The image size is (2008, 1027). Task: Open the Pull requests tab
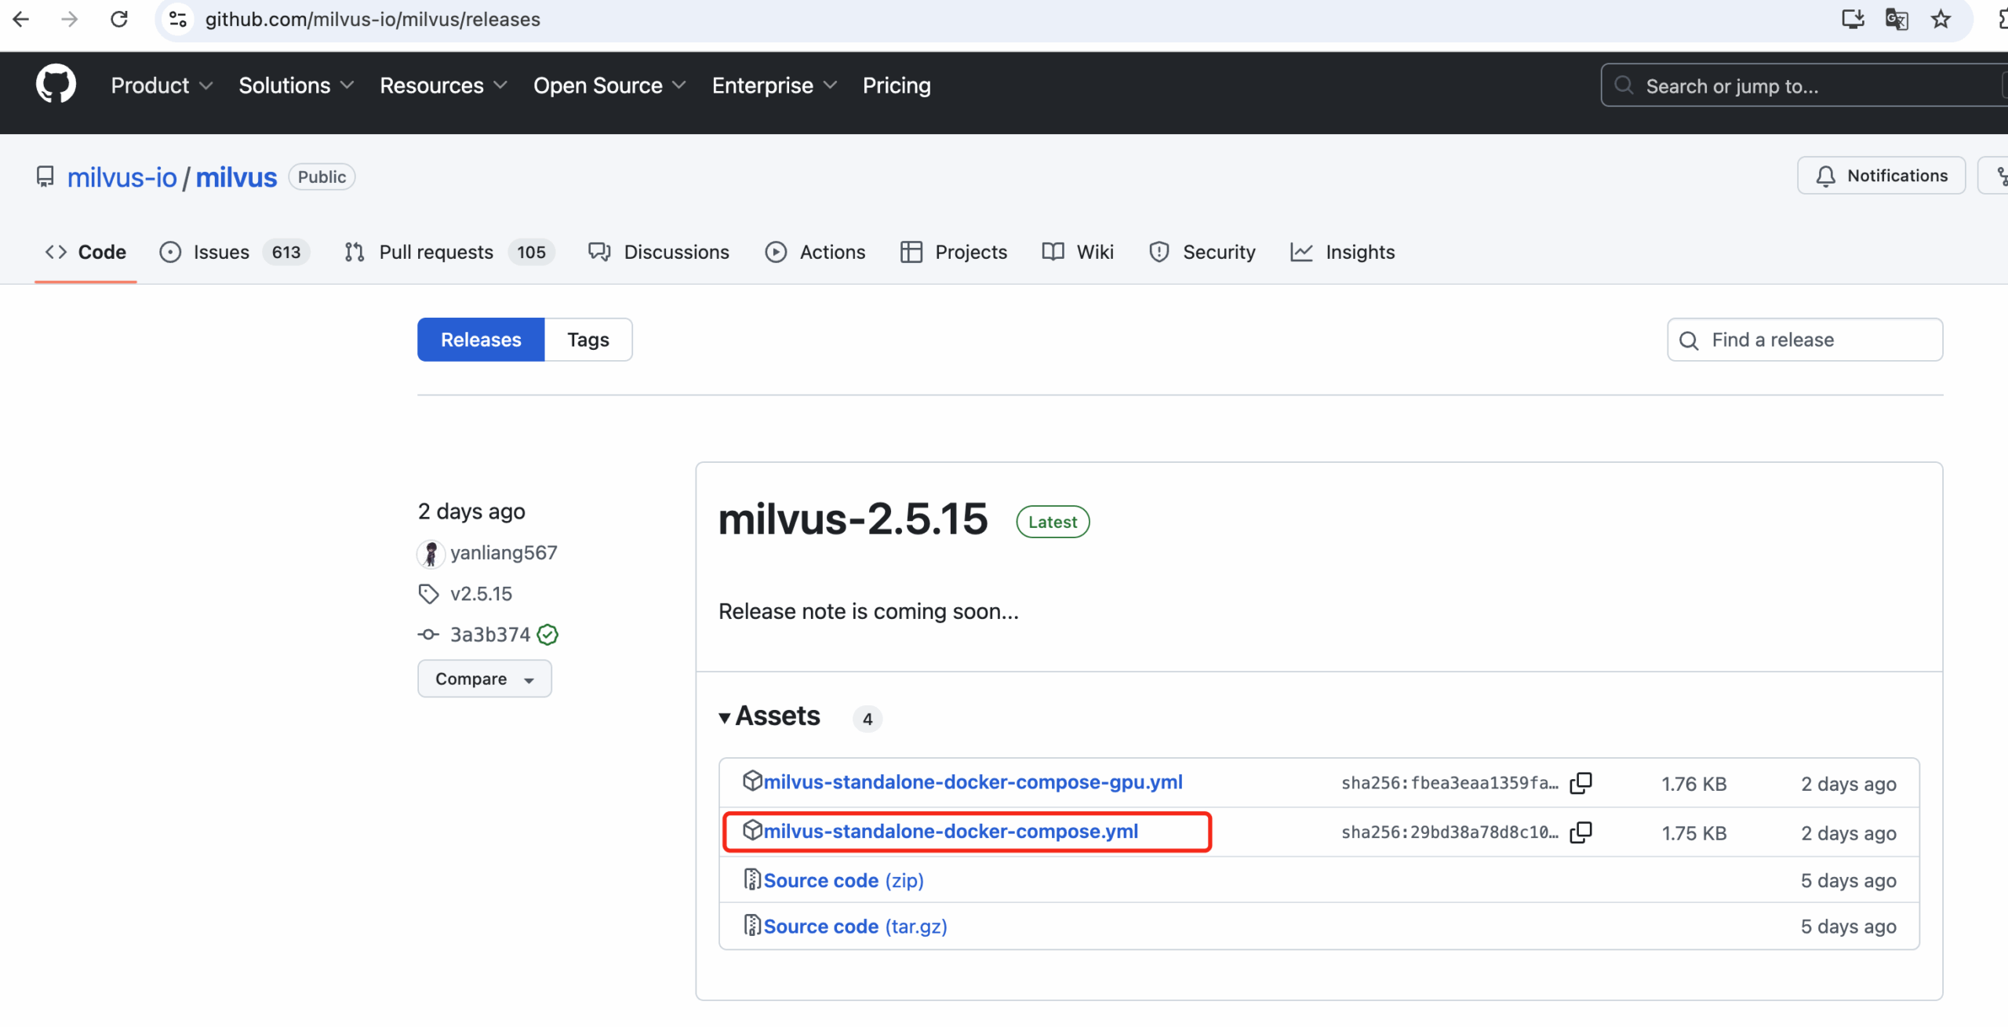click(449, 252)
